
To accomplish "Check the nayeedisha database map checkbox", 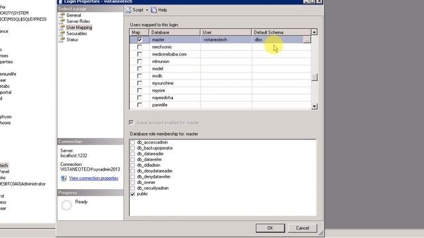I will pyautogui.click(x=140, y=98).
